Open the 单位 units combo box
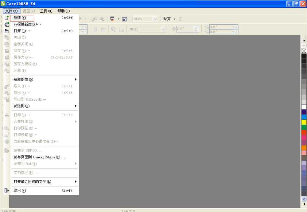The image size is (307, 212). [153, 29]
